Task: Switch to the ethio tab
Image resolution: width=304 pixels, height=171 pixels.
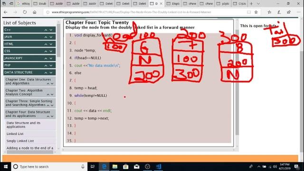Action: (x=23, y=3)
